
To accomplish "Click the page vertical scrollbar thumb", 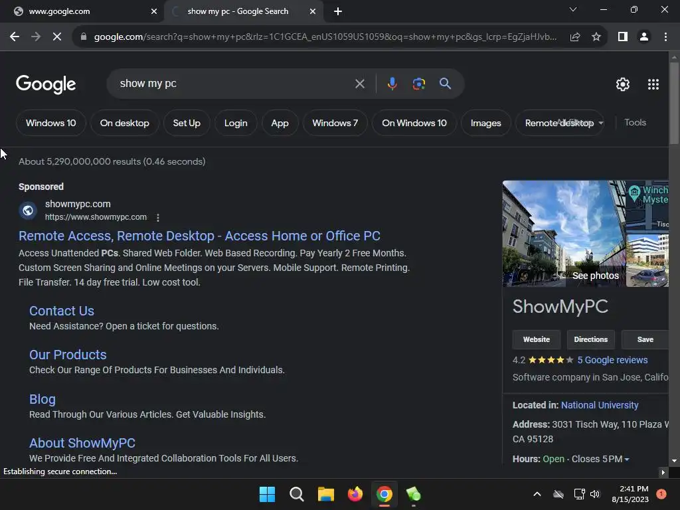I will pyautogui.click(x=674, y=103).
